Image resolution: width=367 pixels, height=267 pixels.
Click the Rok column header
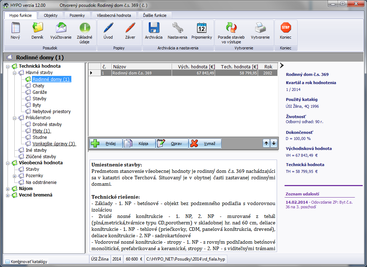tap(268, 67)
